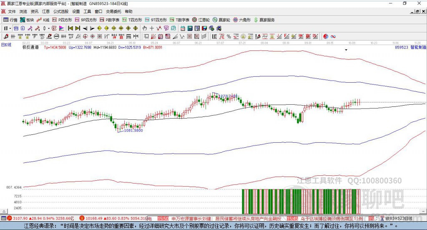The width and height of the screenshot is (427, 230).
Task: Open the 赢家轮 wheel tool
Action: pos(221,20)
